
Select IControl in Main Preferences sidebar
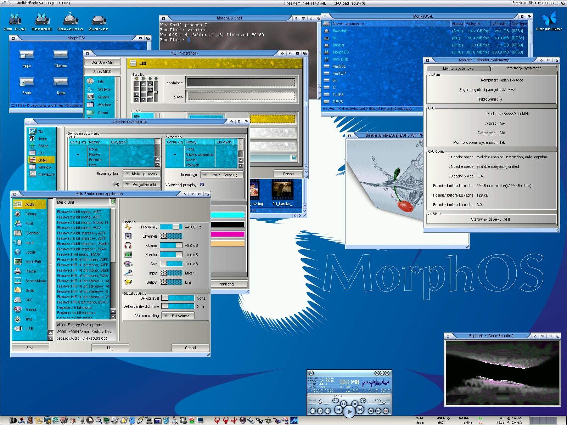[x=30, y=233]
